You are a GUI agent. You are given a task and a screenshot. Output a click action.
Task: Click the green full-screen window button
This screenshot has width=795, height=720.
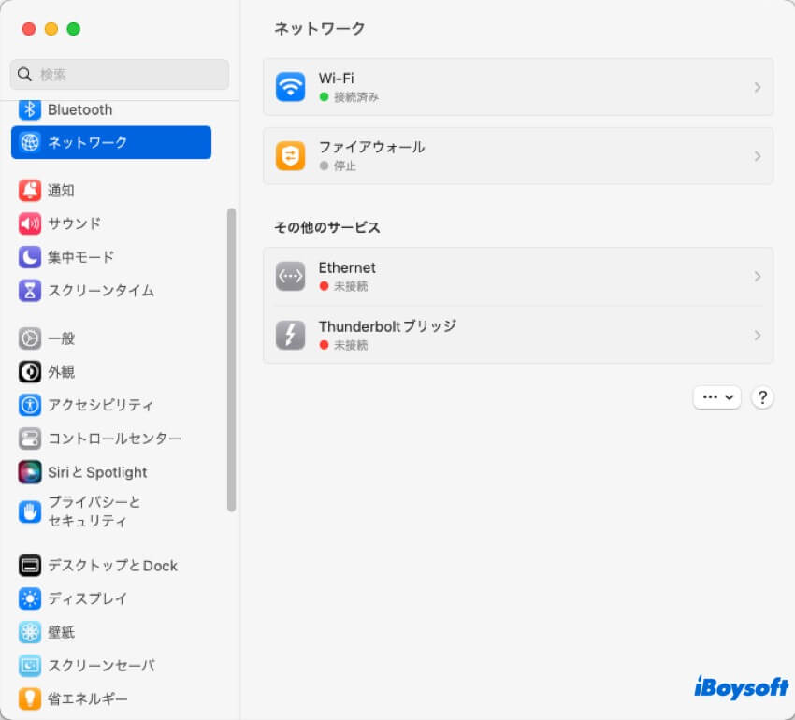pyautogui.click(x=74, y=29)
